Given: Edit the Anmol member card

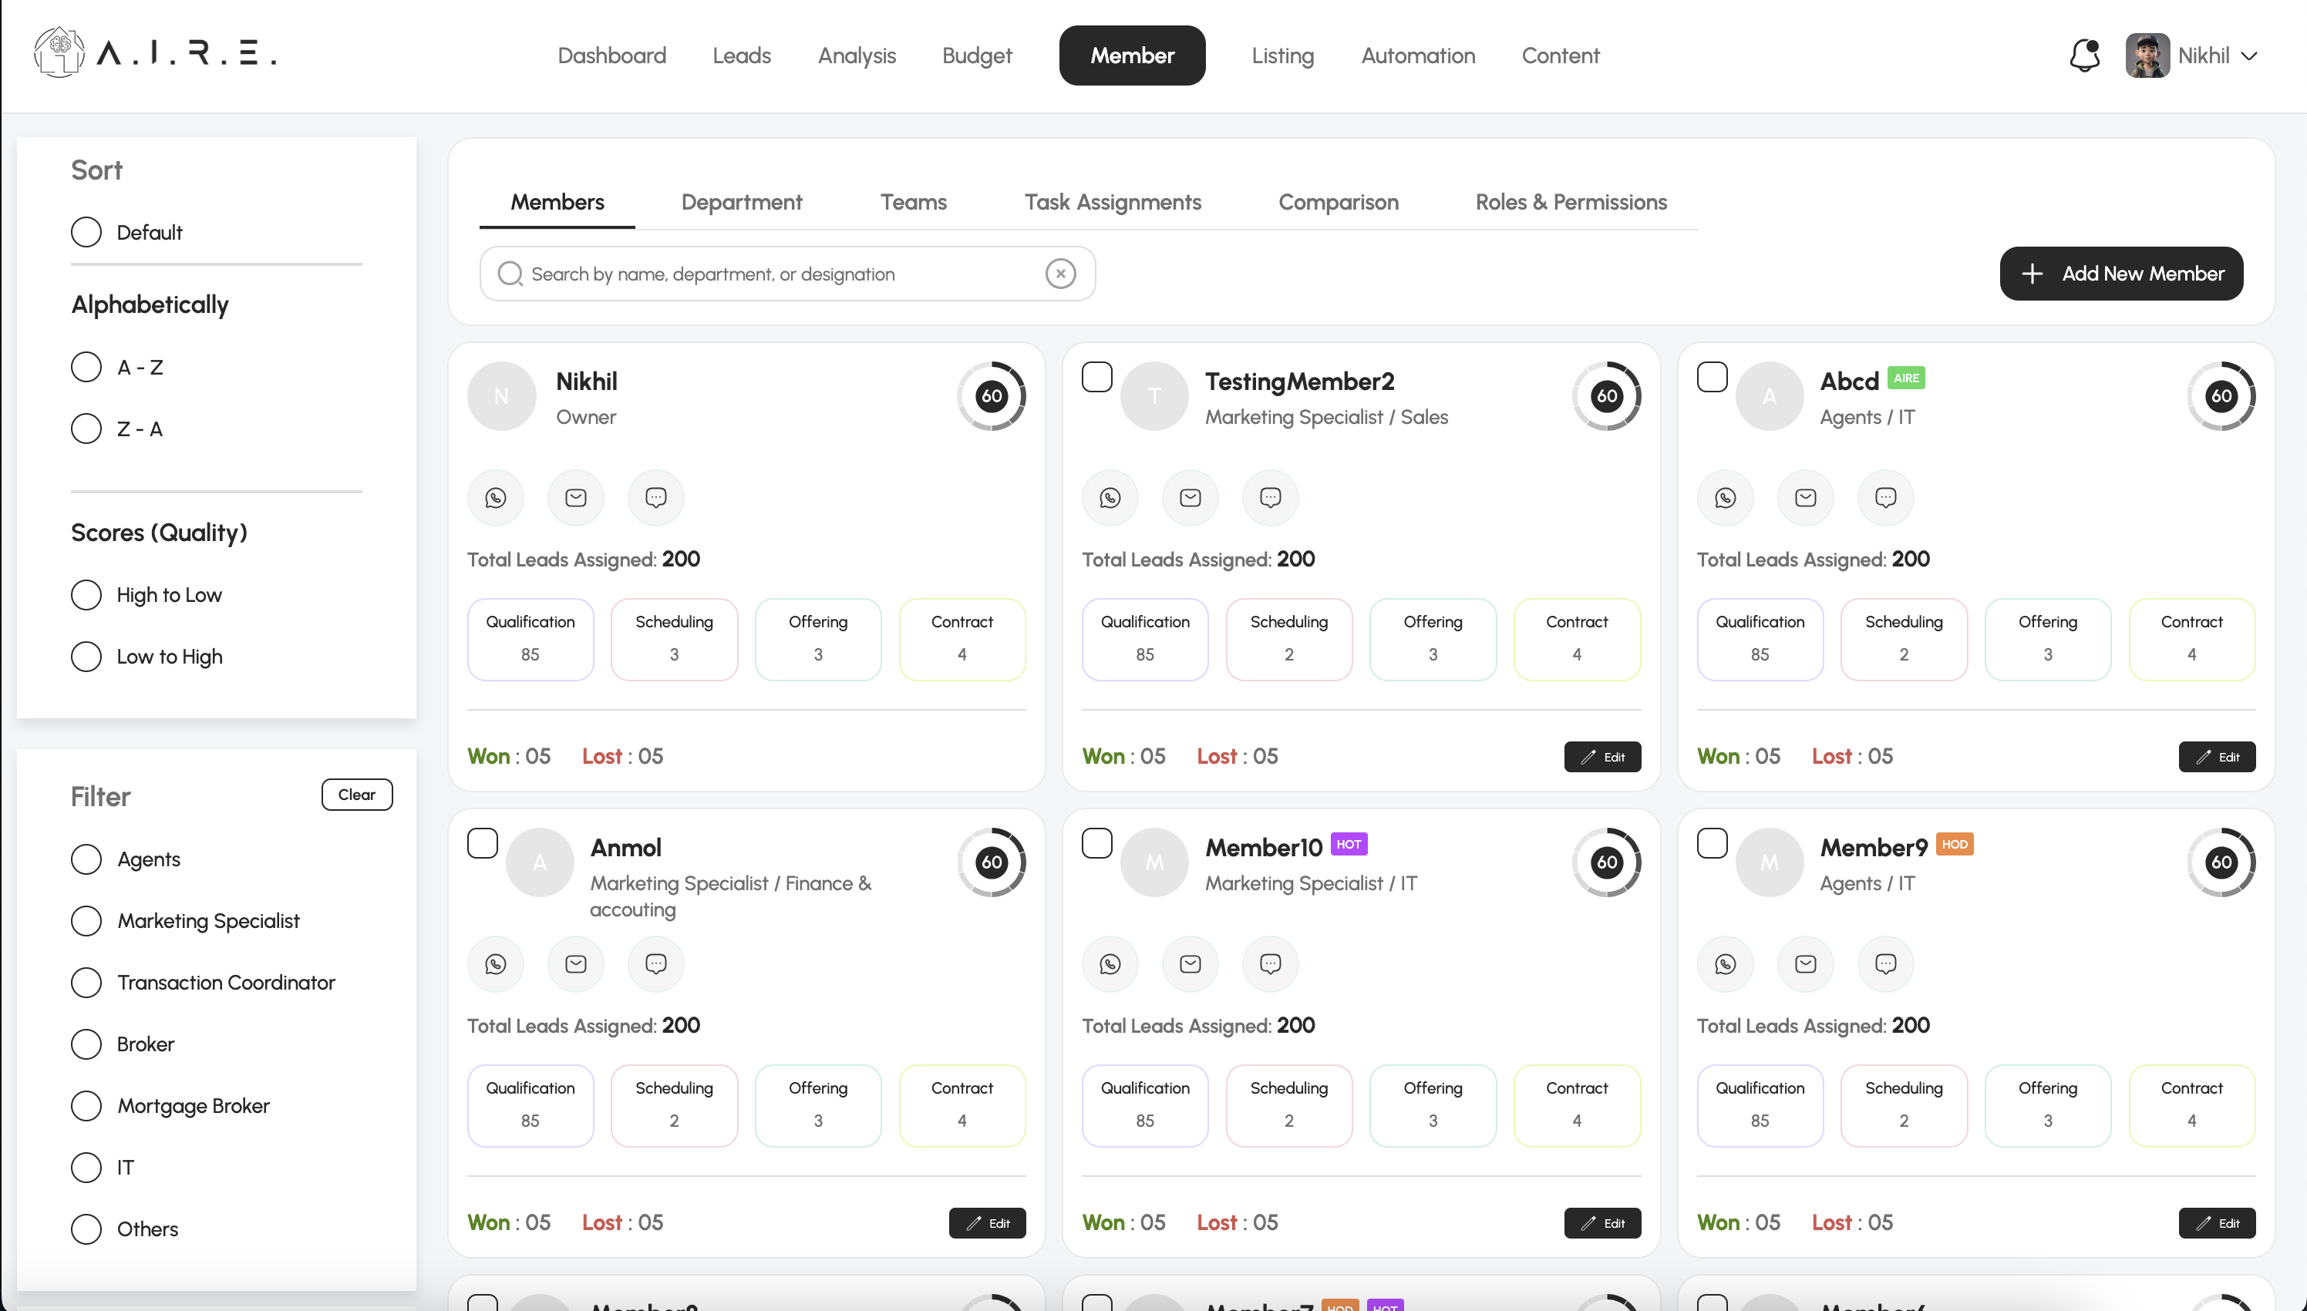Looking at the screenshot, I should (x=987, y=1223).
